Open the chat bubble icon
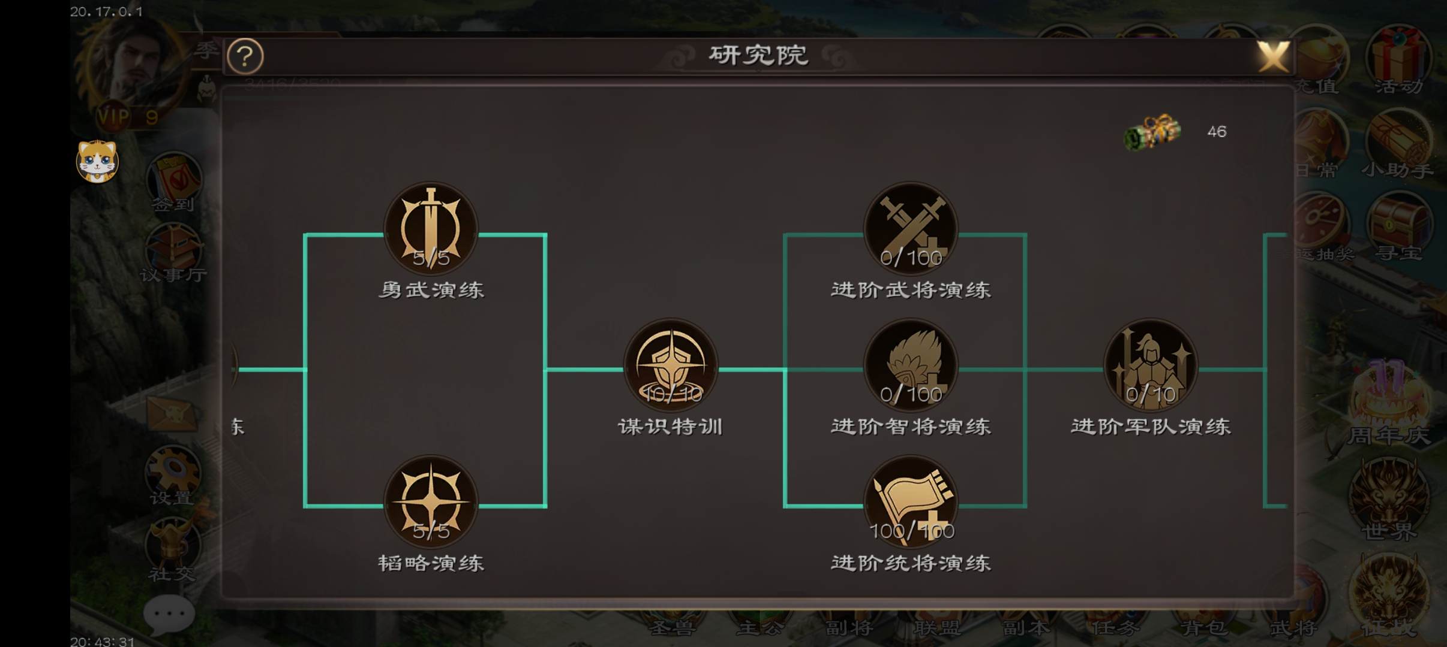The image size is (1447, 647). coord(169,614)
